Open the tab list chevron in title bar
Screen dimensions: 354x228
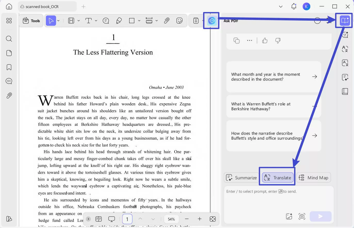click(x=281, y=6)
